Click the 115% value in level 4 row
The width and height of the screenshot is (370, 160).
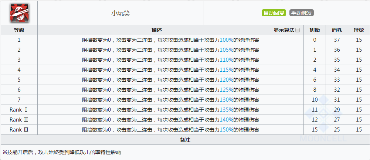click(226, 70)
